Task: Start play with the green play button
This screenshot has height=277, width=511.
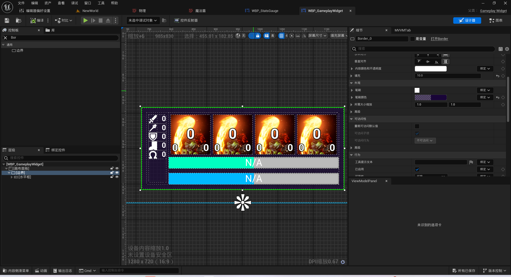Action: 85,21
